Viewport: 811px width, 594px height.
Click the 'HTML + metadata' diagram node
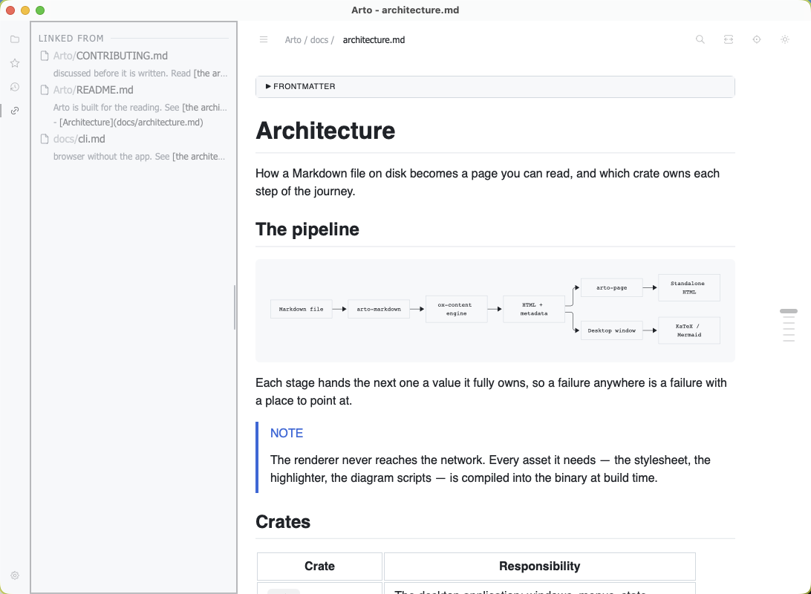click(534, 309)
